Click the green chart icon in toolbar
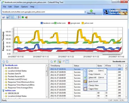This screenshot has height=103, width=129. 23,17
